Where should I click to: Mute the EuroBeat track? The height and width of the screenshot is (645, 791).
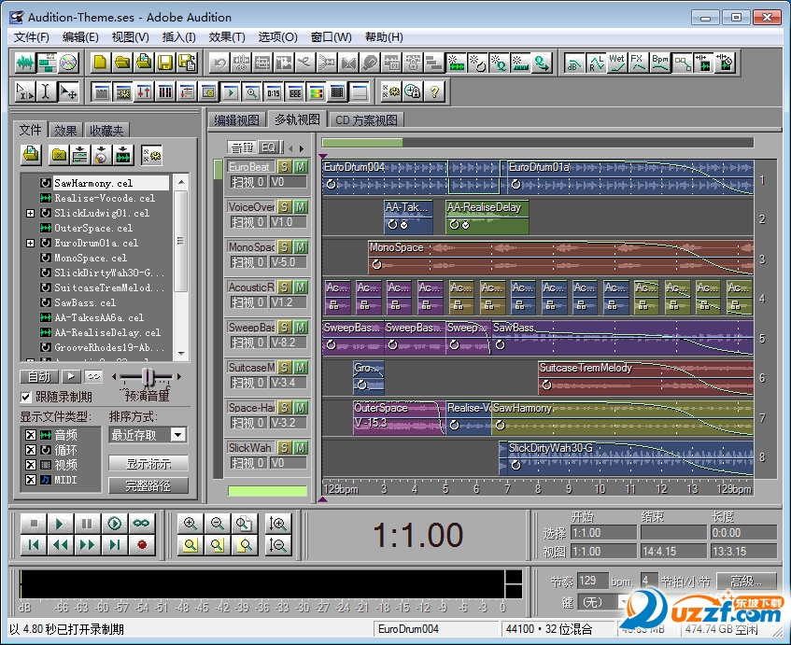pos(300,167)
